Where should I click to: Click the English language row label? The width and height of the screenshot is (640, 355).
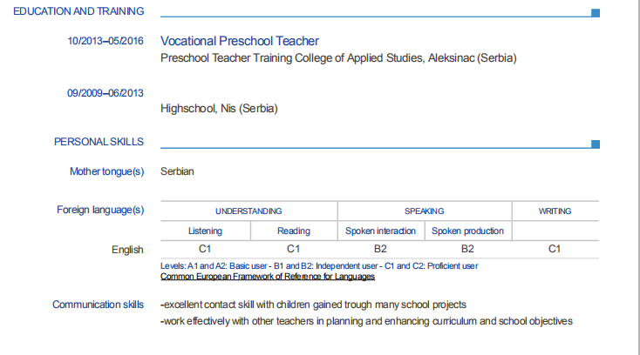click(x=127, y=250)
